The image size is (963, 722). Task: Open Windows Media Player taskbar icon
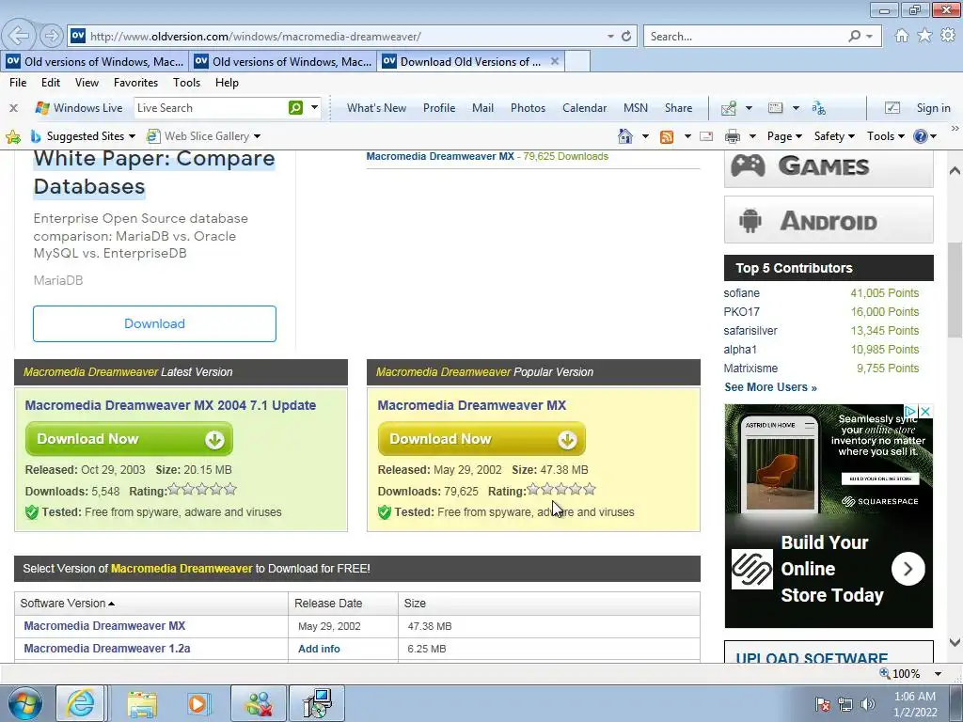tap(197, 703)
